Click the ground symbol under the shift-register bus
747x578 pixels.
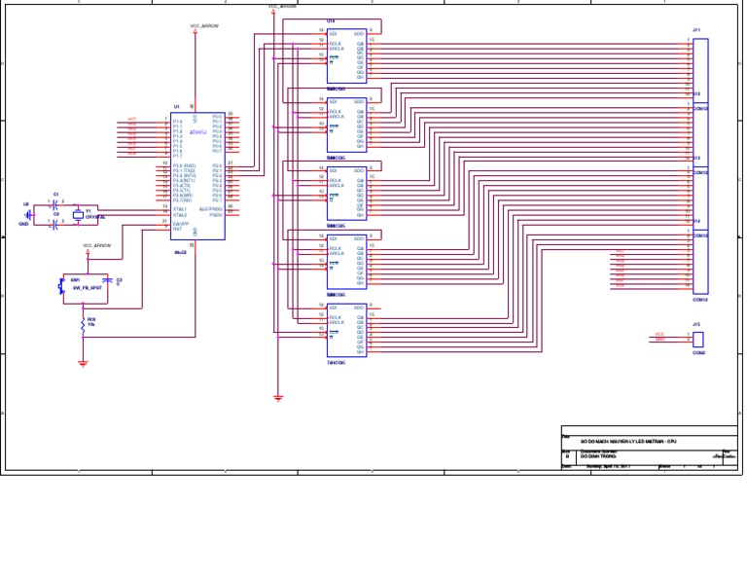tap(279, 398)
